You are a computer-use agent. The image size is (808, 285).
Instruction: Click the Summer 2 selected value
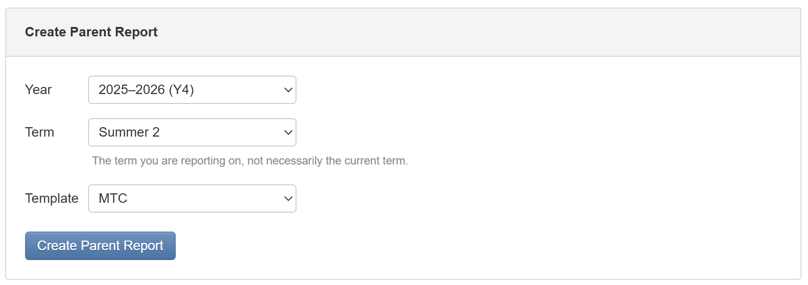click(129, 132)
